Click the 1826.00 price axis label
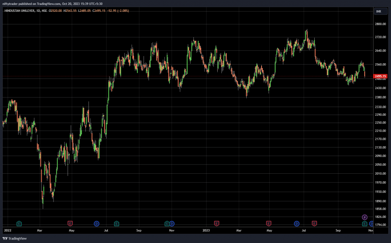391x243 pixels. [380, 217]
